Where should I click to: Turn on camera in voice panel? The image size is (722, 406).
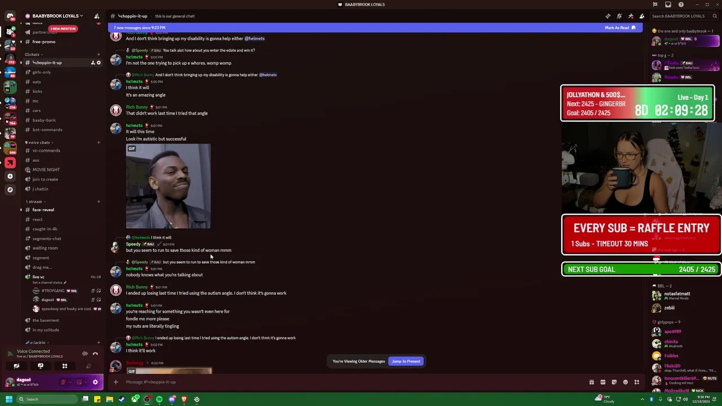[16, 366]
